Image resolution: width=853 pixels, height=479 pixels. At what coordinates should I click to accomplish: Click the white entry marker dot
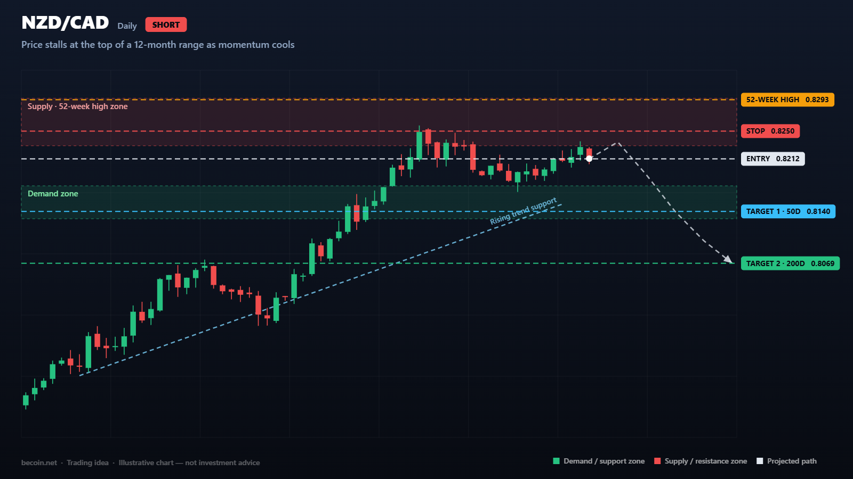(x=589, y=159)
